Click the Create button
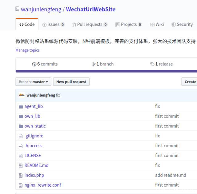 [189, 82]
